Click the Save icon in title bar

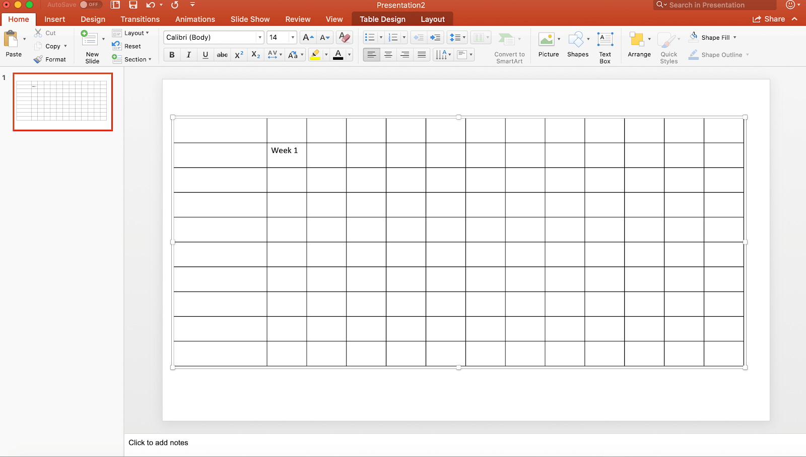133,5
